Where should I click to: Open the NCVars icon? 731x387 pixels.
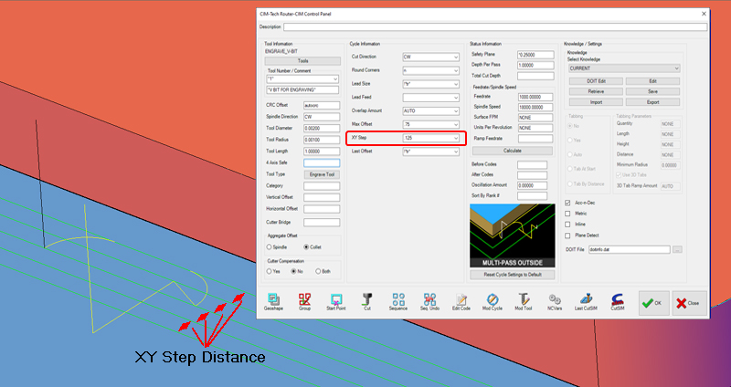point(555,300)
